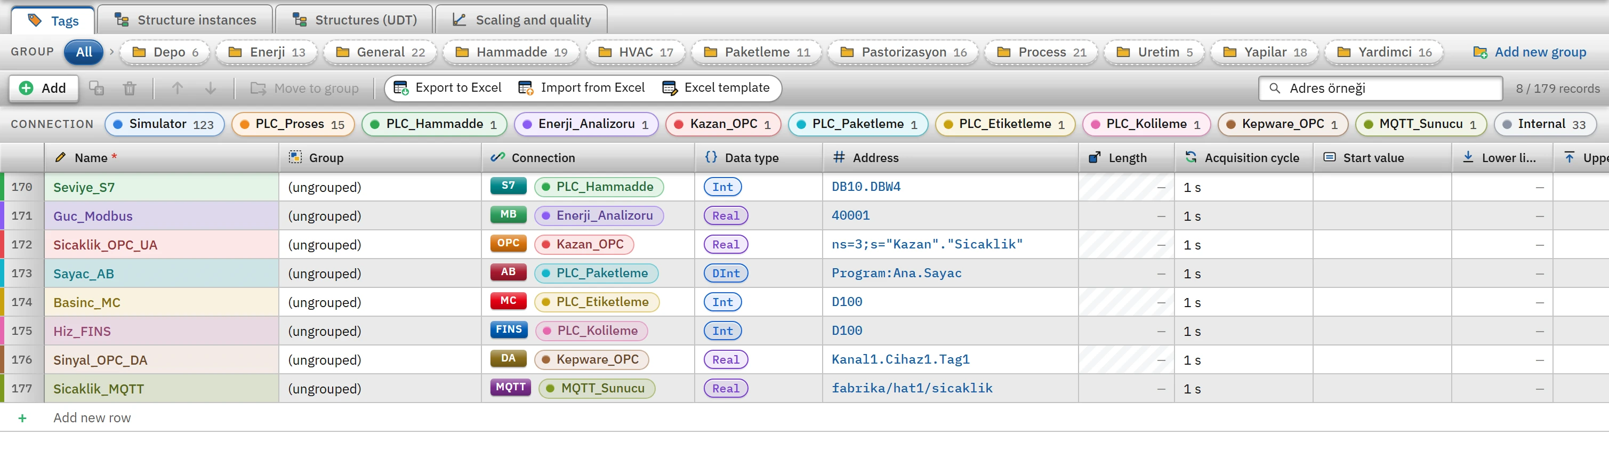The height and width of the screenshot is (450, 1609).
Task: Click the MC protocol badge for Basinc_MC
Action: coord(509,301)
